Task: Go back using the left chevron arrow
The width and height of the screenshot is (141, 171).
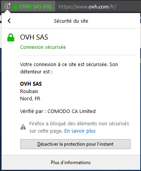Action: coord(9,21)
